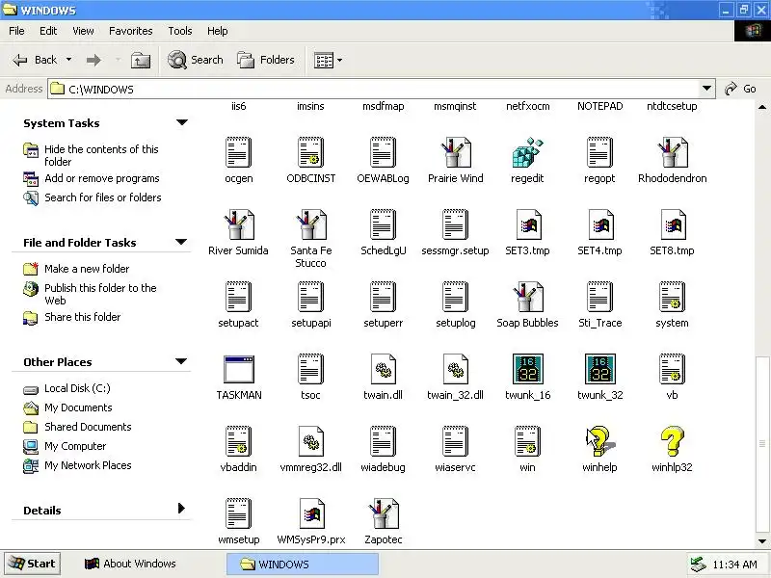Open the Tools menu
The width and height of the screenshot is (771, 578).
(x=180, y=31)
